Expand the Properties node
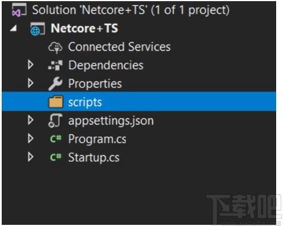 30,83
